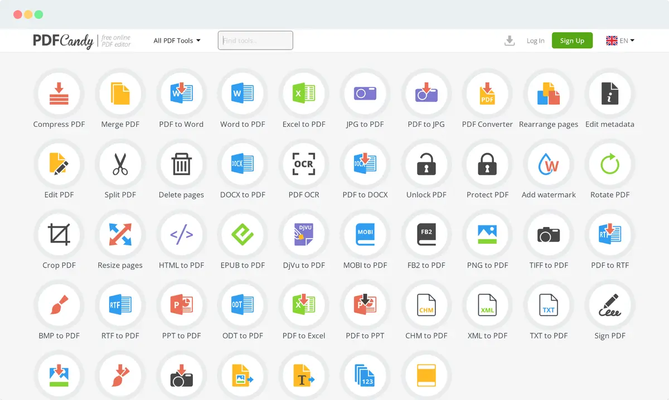
Task: Choose the EPUB to PDF icon
Action: coord(243,234)
